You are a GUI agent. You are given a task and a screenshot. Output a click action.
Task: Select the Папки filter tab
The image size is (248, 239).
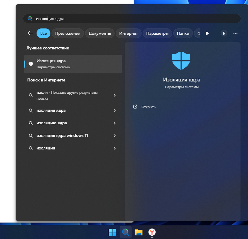coord(183,33)
